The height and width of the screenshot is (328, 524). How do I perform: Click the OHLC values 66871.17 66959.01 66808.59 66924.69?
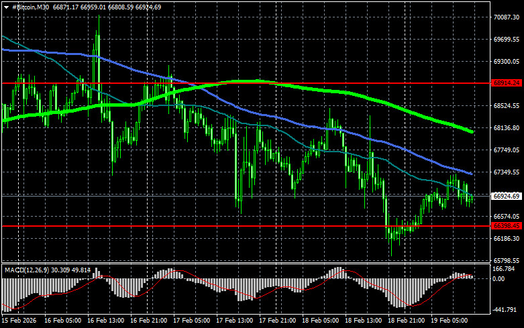[x=107, y=7]
